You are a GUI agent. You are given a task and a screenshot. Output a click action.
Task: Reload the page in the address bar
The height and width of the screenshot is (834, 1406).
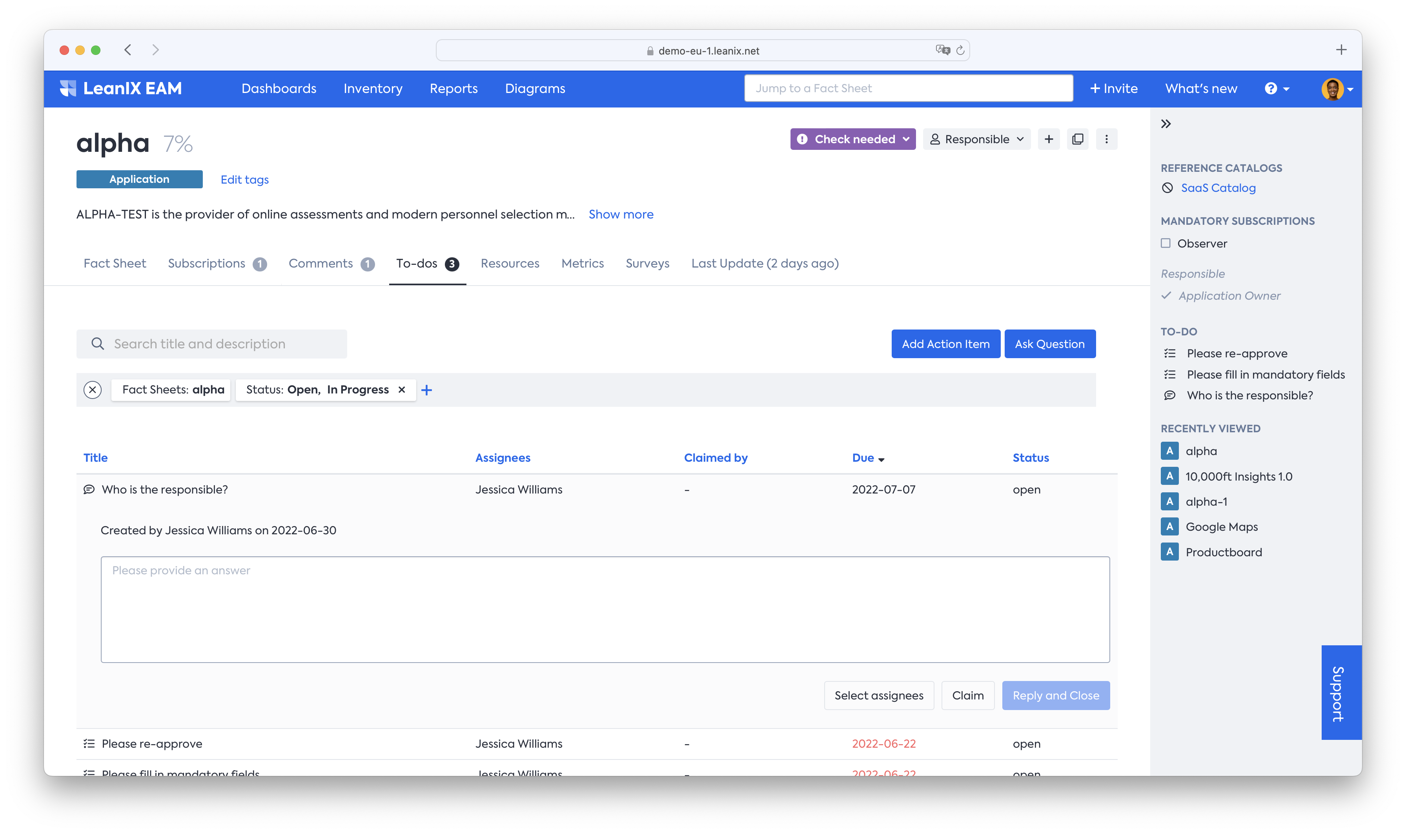[960, 51]
